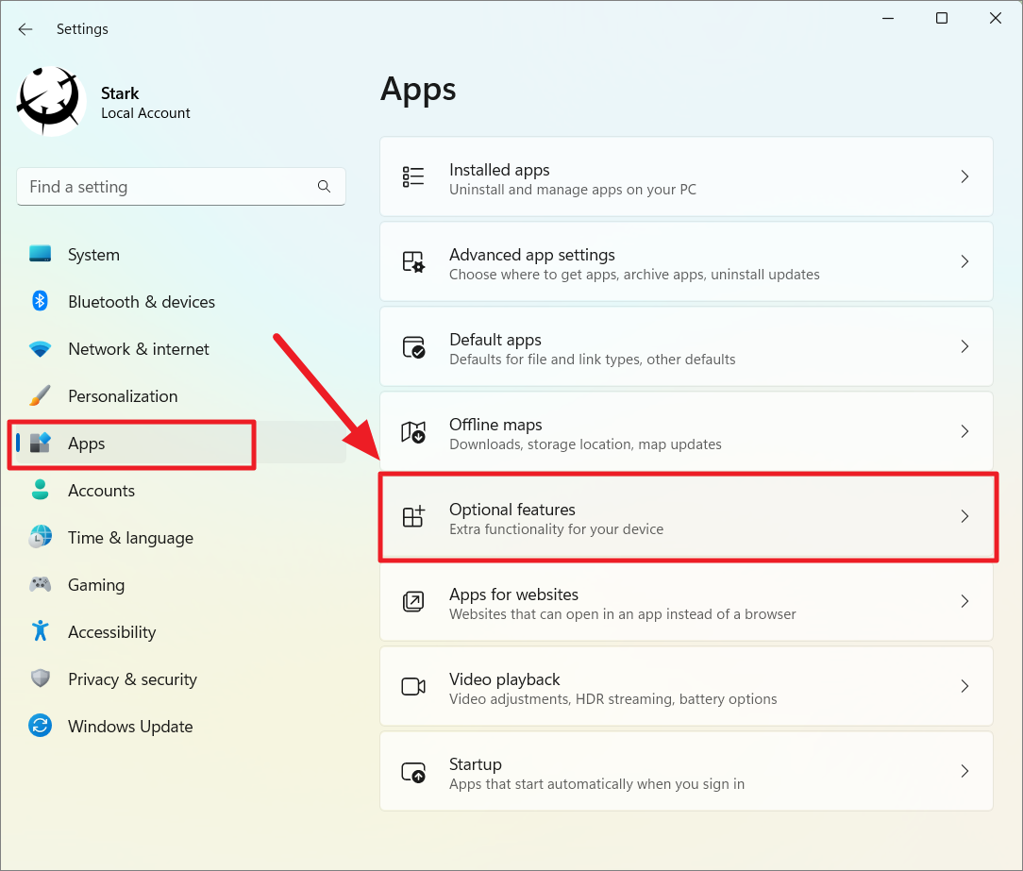Click the Stark user profile avatar
Image resolution: width=1023 pixels, height=871 pixels.
(x=52, y=102)
